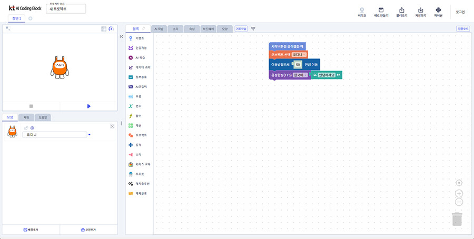The width and height of the screenshot is (474, 239).
Task: Open the 소리 tab at top
Action: 175,29
